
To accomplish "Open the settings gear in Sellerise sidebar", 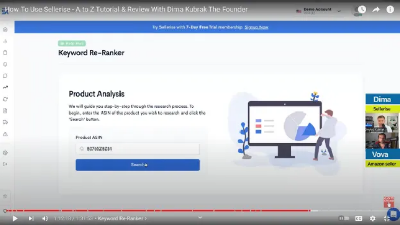I will 5,153.
